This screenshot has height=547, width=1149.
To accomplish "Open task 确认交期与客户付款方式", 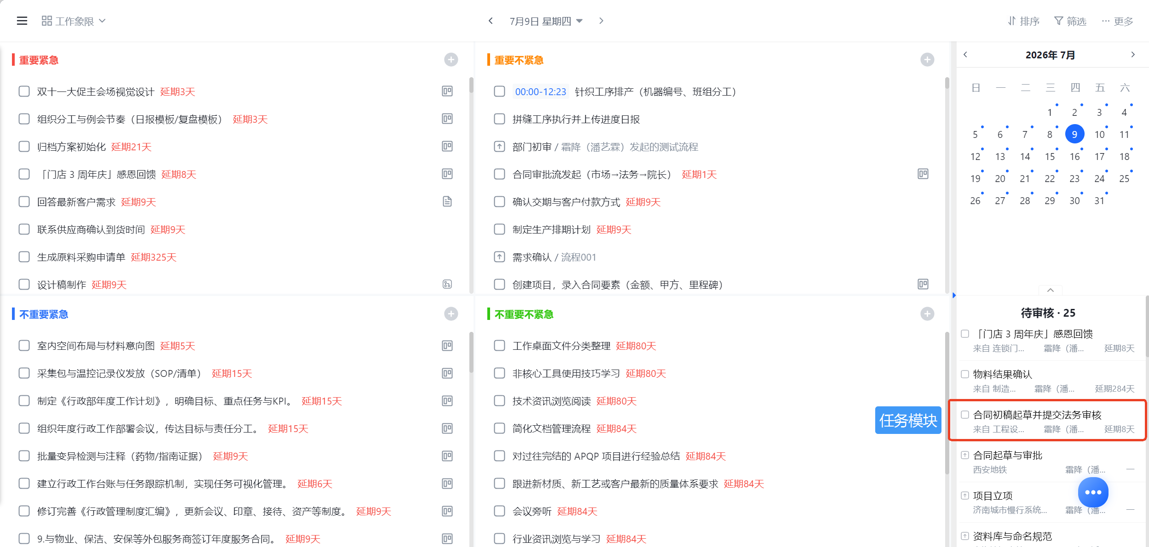I will tap(566, 202).
